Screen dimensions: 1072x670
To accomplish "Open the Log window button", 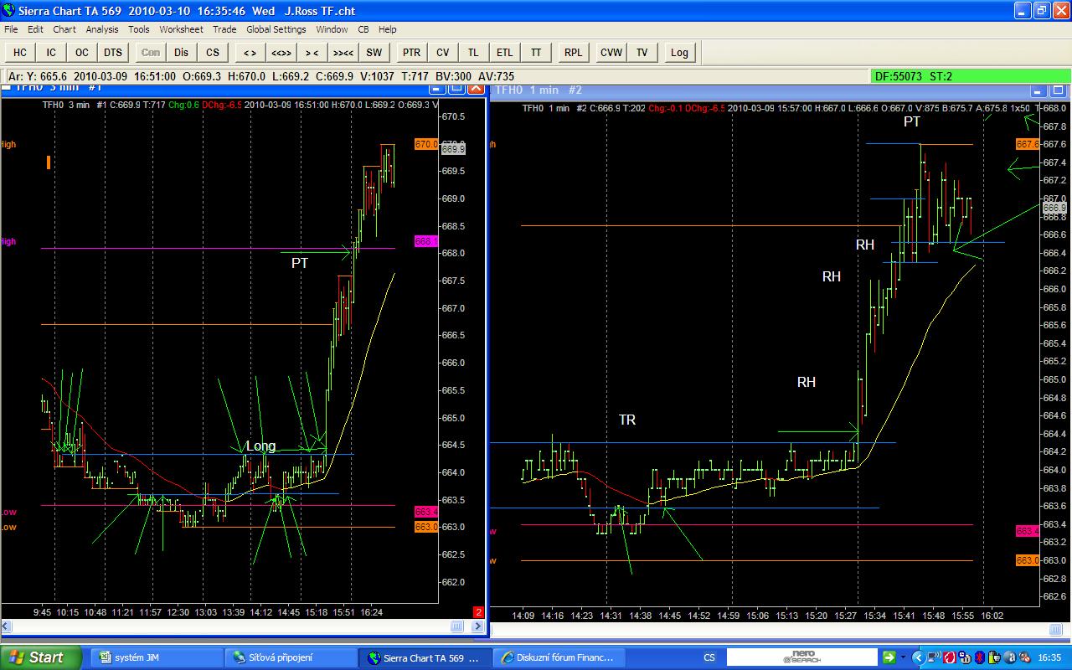I will click(x=679, y=52).
